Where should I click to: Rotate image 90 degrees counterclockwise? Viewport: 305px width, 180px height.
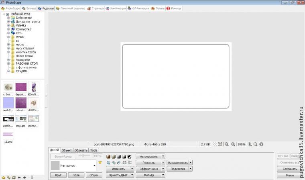114,162
